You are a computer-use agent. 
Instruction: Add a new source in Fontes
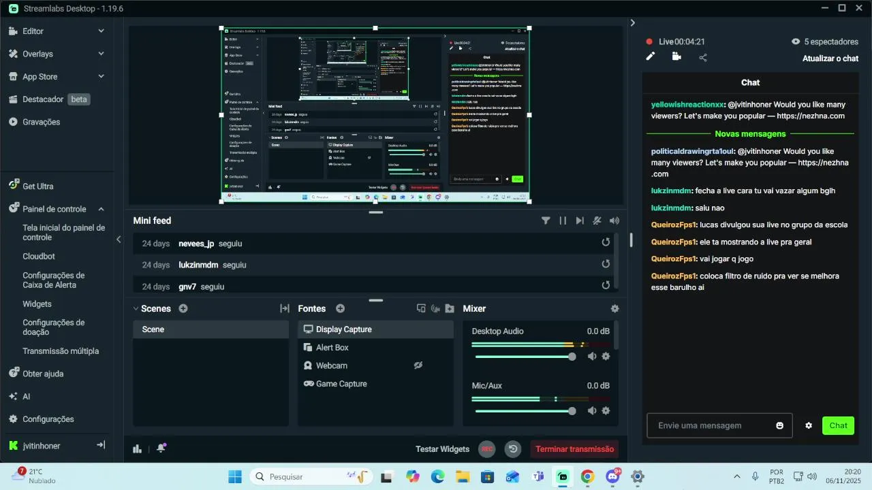point(340,308)
